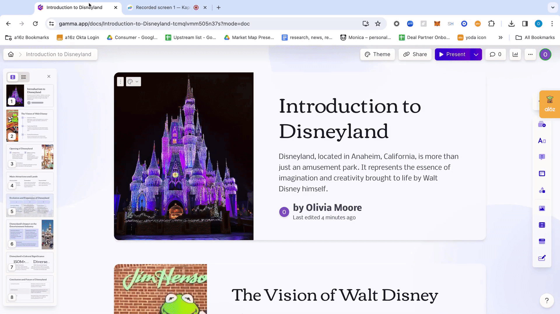Viewport: 560px width, 314px height.
Task: Open the shapes and diagrams panel
Action: [x=542, y=190]
